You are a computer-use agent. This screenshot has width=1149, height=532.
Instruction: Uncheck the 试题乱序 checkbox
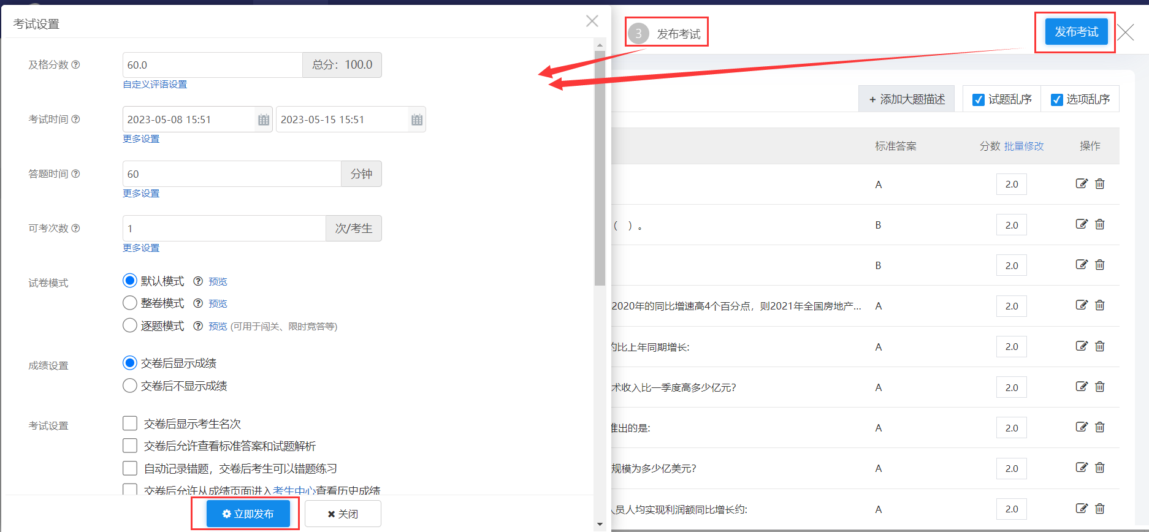[x=979, y=100]
